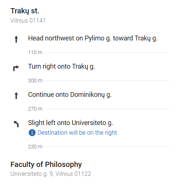Click the straight arrow beside Continue onto Dominikonų

(x=16, y=96)
